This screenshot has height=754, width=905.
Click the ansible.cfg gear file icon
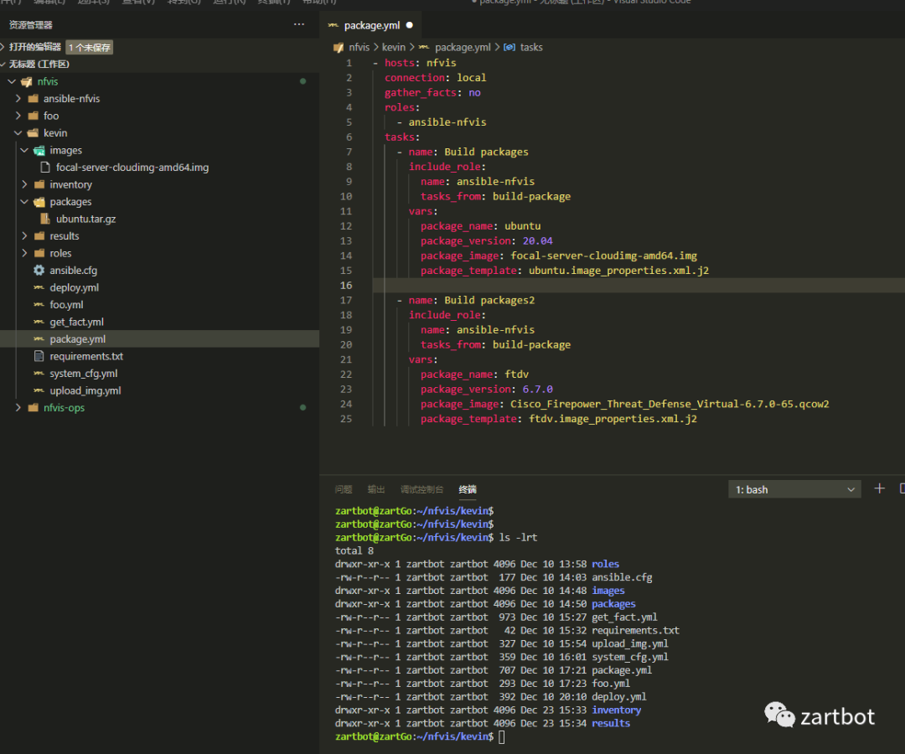tap(39, 271)
